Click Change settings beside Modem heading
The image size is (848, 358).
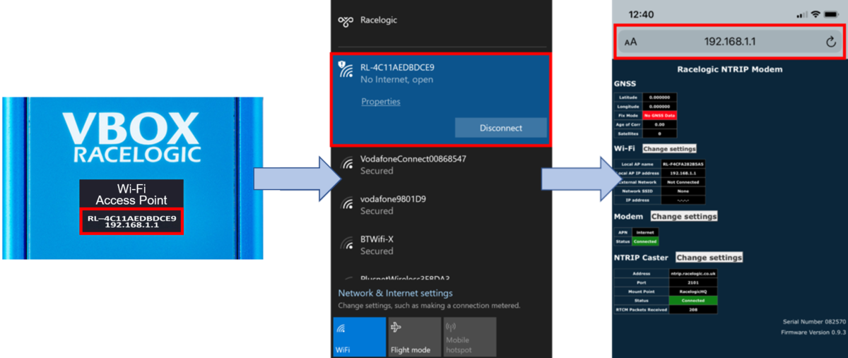pos(684,216)
